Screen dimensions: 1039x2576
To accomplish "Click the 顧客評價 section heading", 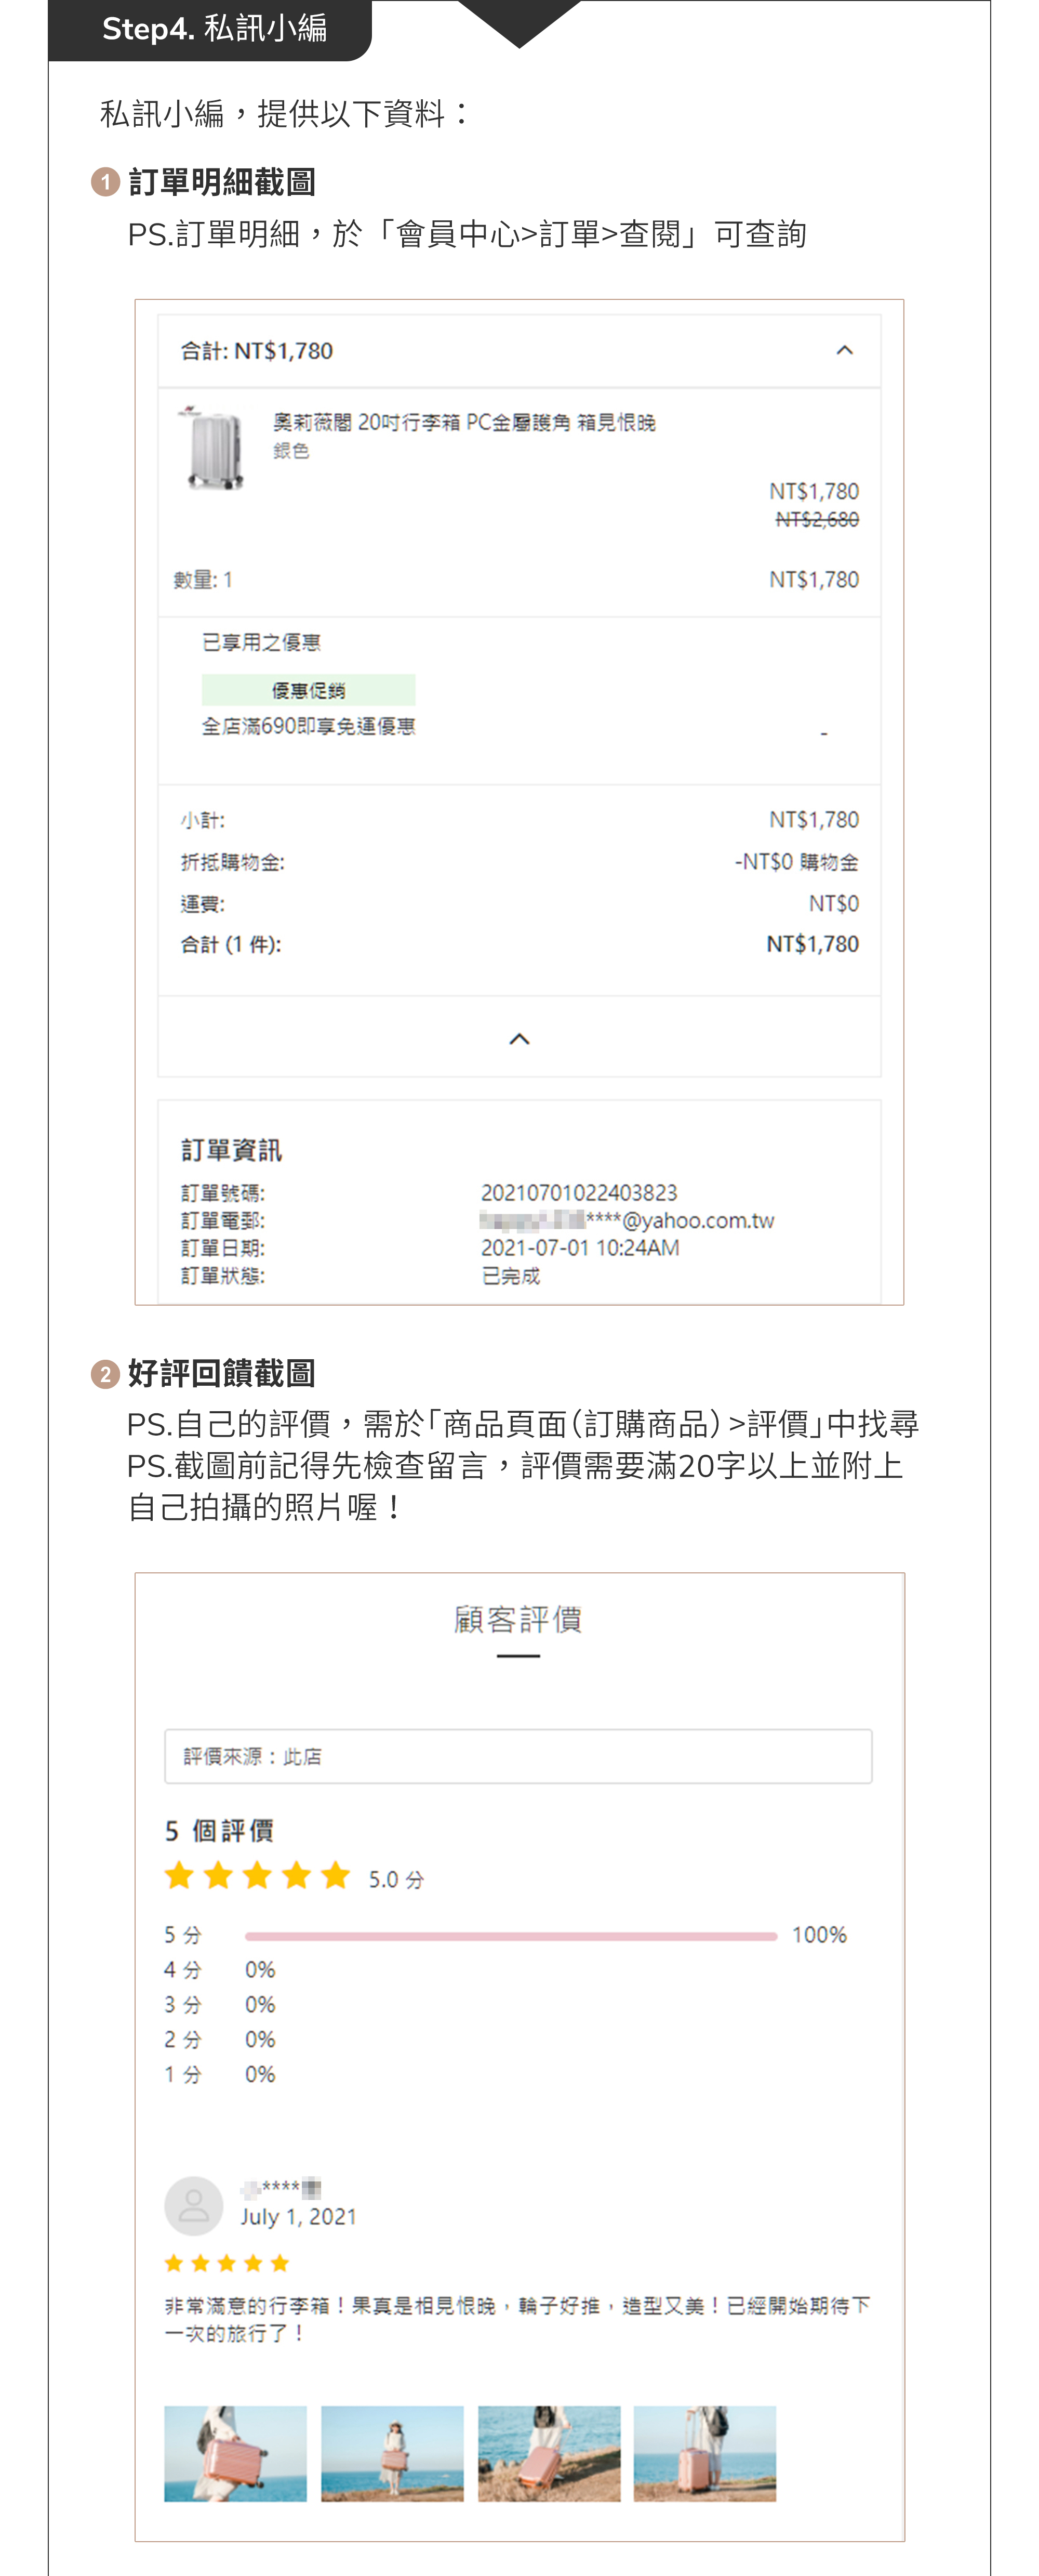I will click(x=517, y=1619).
